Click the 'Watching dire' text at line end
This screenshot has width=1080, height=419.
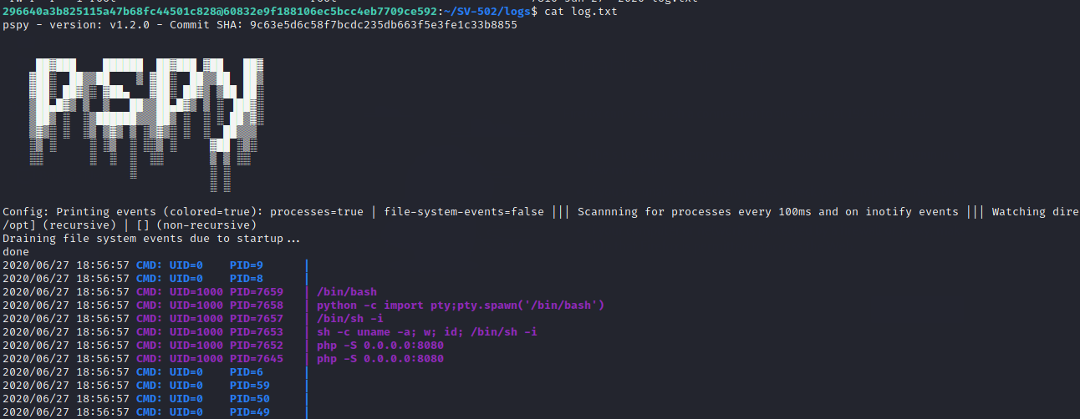pyautogui.click(x=1036, y=212)
